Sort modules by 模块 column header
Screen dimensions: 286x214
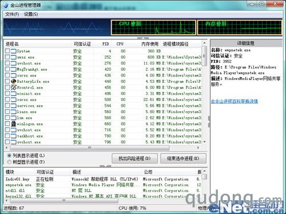point(19,172)
